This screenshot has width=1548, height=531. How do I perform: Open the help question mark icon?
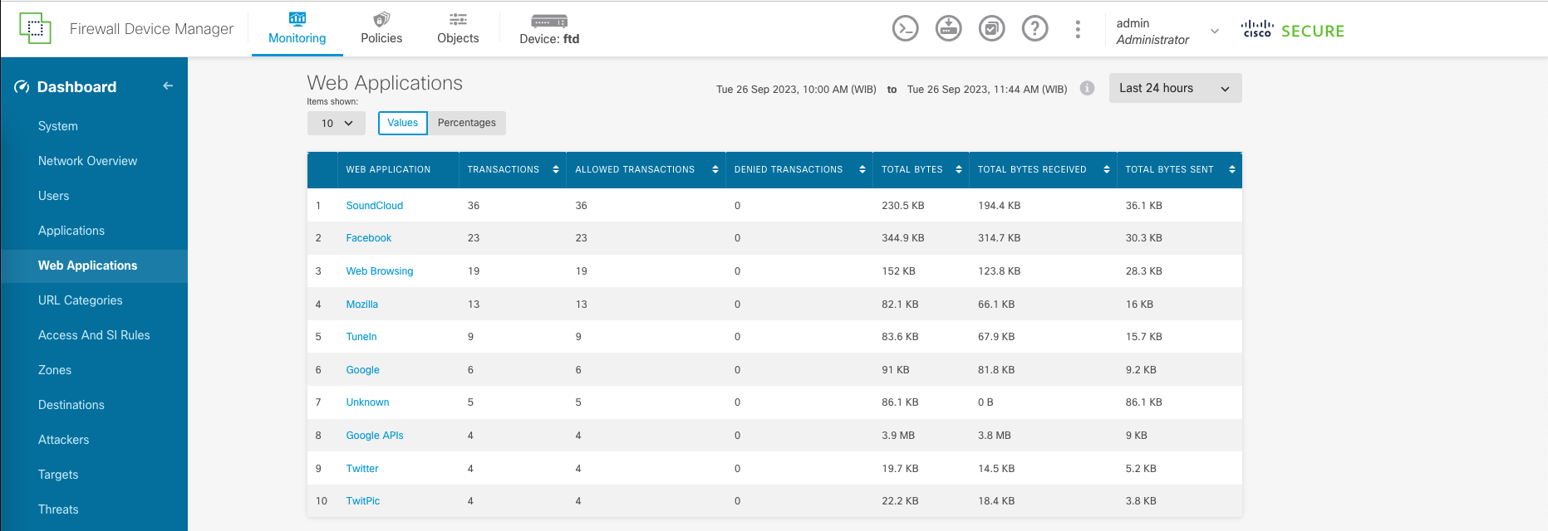(1034, 29)
